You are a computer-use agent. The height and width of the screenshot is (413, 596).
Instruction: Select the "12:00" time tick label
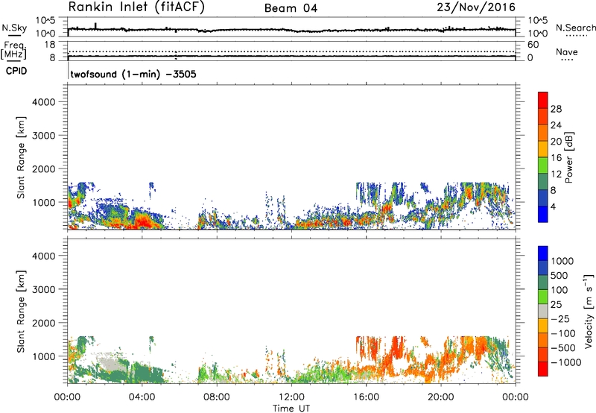point(291,397)
